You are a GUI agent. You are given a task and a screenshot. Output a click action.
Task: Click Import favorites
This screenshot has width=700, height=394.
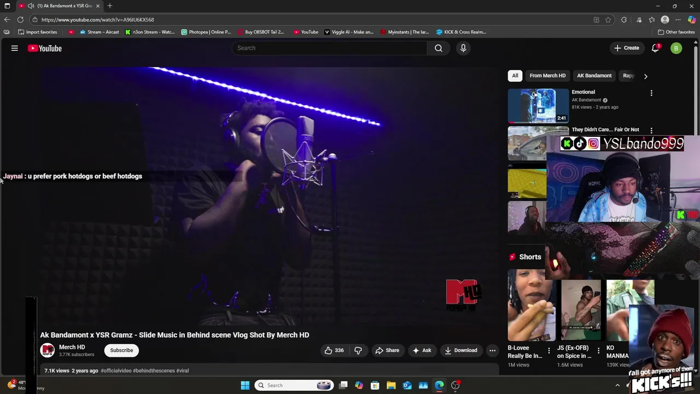click(38, 32)
